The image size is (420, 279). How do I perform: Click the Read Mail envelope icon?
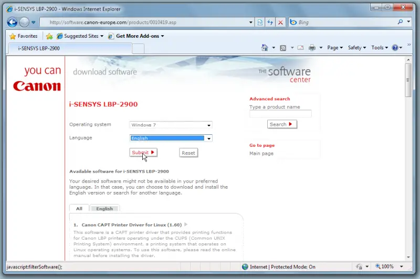(x=300, y=48)
